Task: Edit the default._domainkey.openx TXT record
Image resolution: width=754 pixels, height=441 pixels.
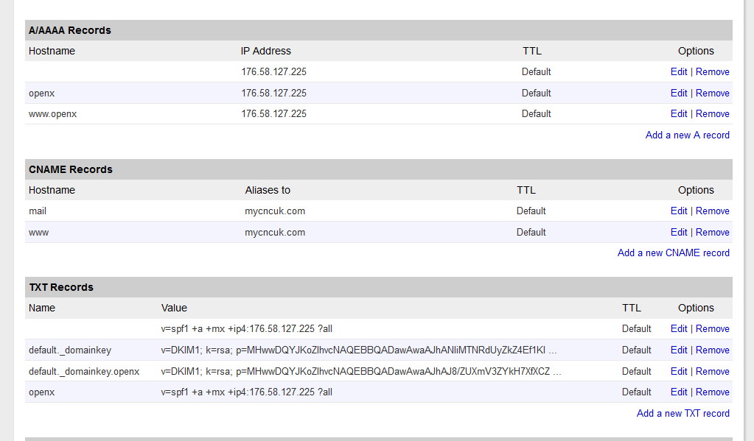Action: [x=678, y=371]
